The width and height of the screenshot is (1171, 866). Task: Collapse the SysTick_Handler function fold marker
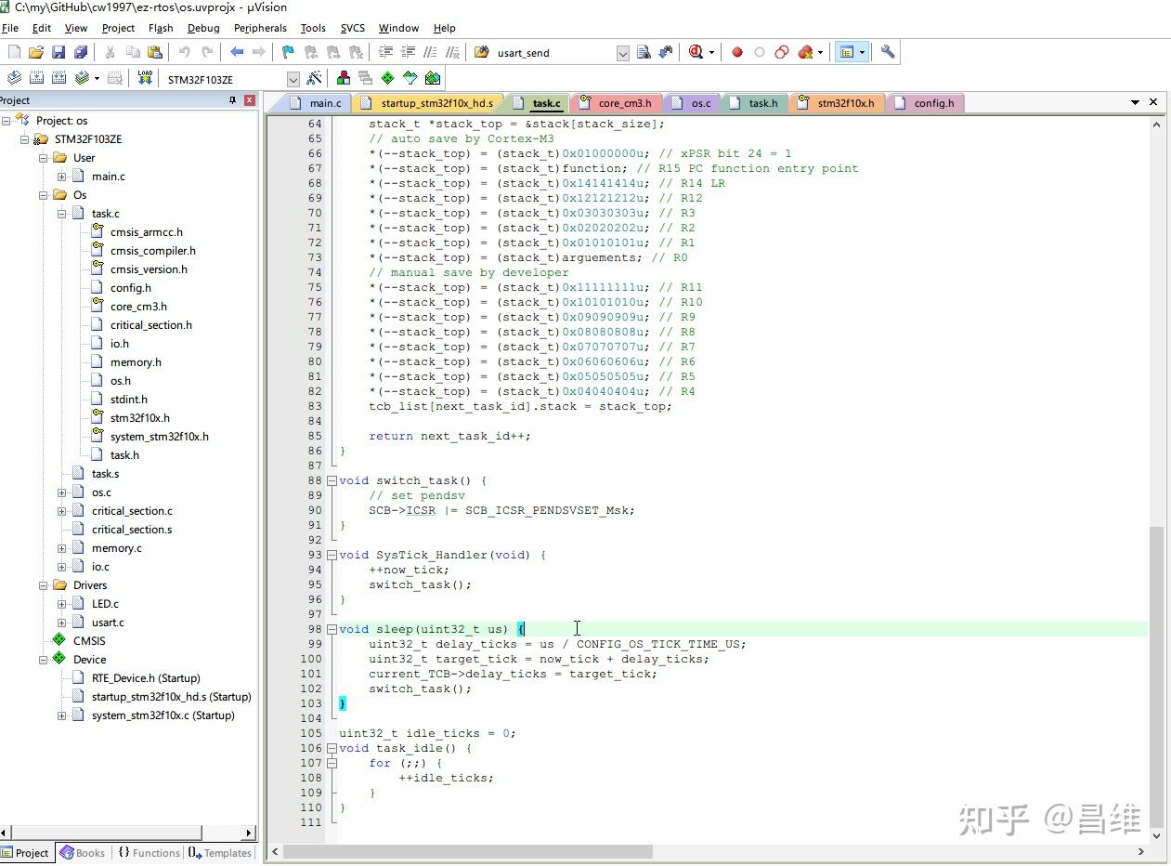pos(332,555)
